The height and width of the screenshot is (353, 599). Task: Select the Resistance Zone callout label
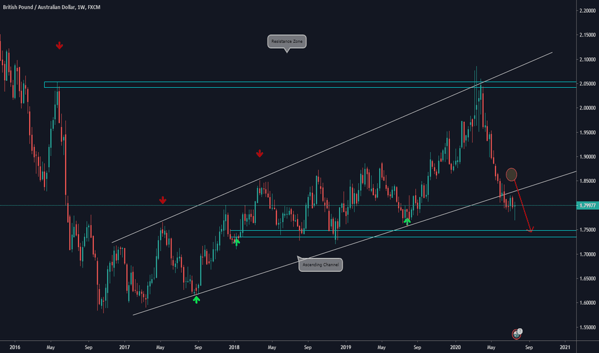tap(287, 41)
